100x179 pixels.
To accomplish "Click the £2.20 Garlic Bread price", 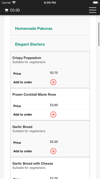I will [x=54, y=142].
